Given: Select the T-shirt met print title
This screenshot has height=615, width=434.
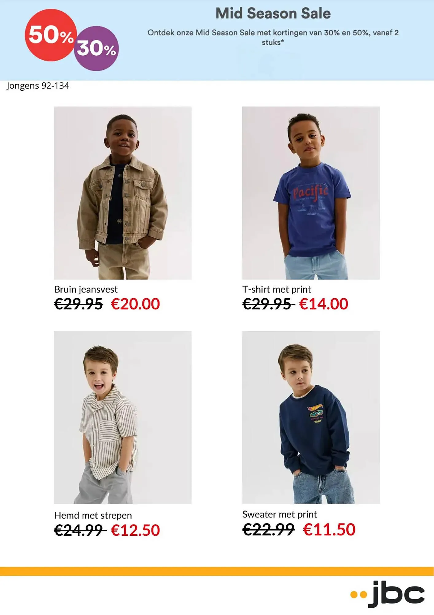Looking at the screenshot, I should point(277,289).
